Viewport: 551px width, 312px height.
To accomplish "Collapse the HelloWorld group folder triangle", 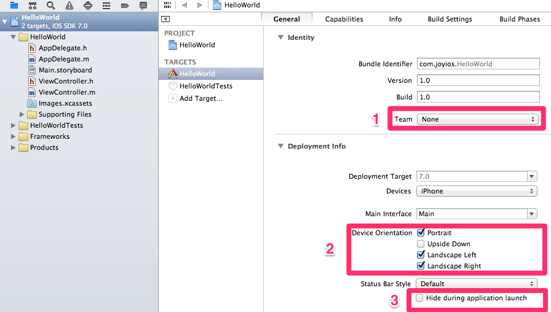I will click(13, 37).
